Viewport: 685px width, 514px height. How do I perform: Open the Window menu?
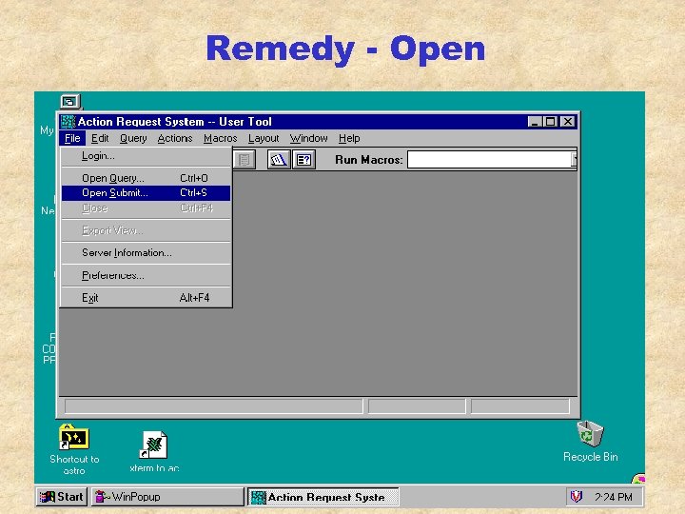coord(308,138)
